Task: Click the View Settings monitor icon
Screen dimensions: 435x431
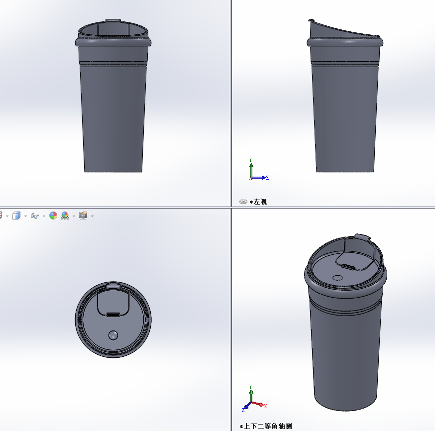Action: click(x=83, y=215)
